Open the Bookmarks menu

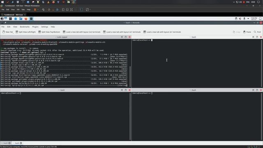[x=25, y=27]
